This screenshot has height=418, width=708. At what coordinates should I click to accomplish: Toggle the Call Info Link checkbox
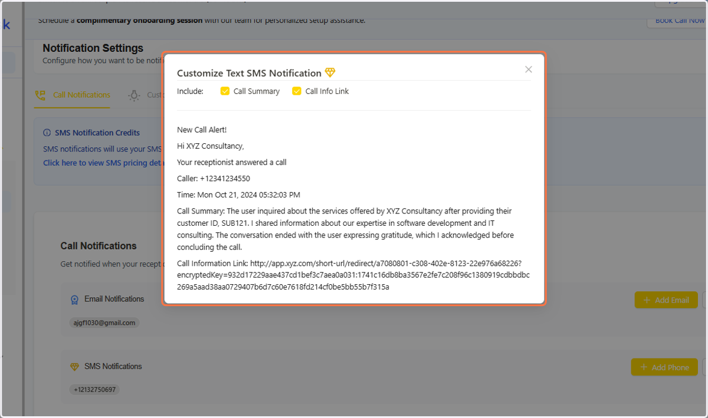click(x=297, y=91)
